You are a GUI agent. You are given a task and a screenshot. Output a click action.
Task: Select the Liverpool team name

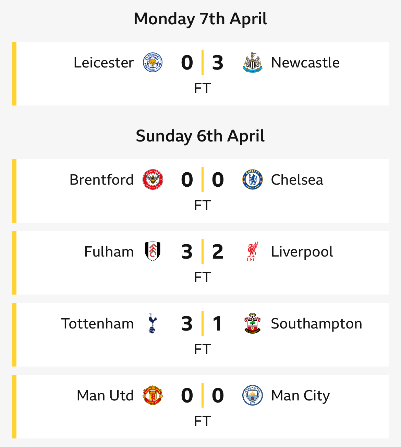(302, 252)
